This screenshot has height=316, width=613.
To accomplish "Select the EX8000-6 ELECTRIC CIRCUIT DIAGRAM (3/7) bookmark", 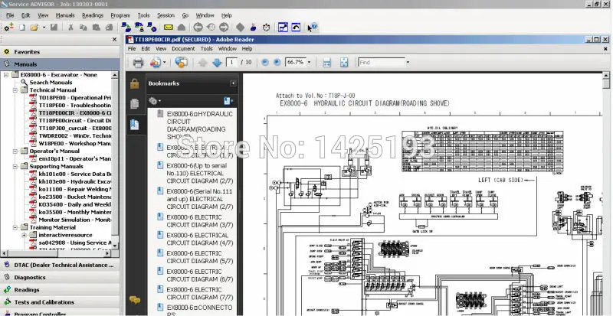I will point(195,220).
